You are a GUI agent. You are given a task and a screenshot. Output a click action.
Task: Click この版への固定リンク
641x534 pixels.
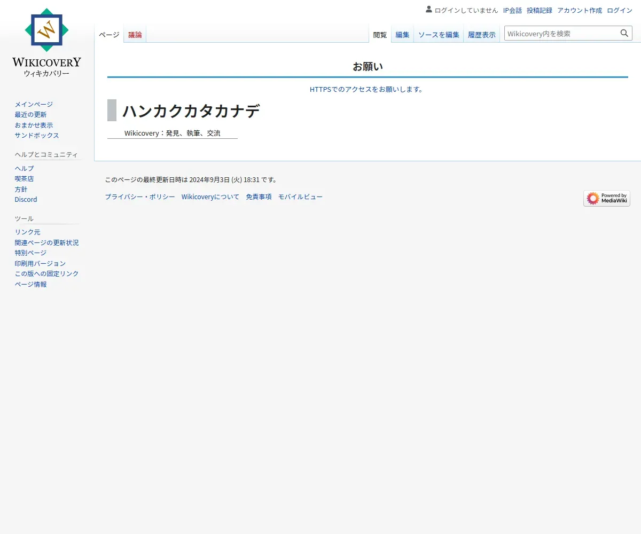coord(46,274)
